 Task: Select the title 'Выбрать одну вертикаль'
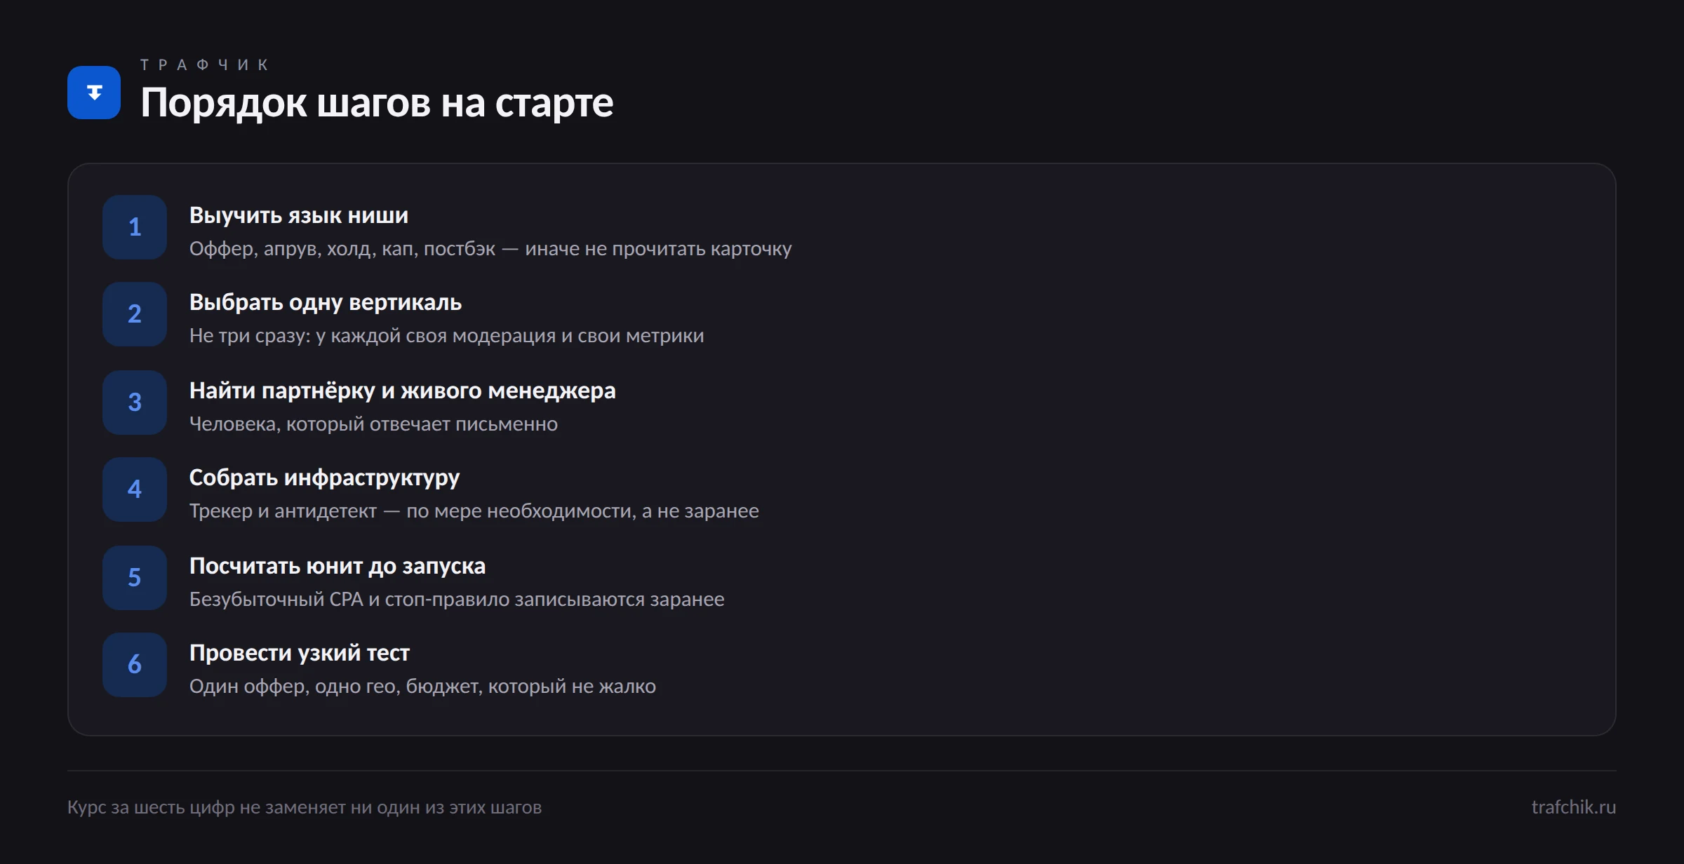[326, 302]
